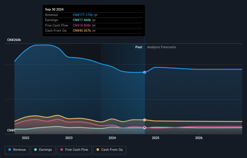
Task: Select the 2023 x-axis label
Action: [69, 138]
